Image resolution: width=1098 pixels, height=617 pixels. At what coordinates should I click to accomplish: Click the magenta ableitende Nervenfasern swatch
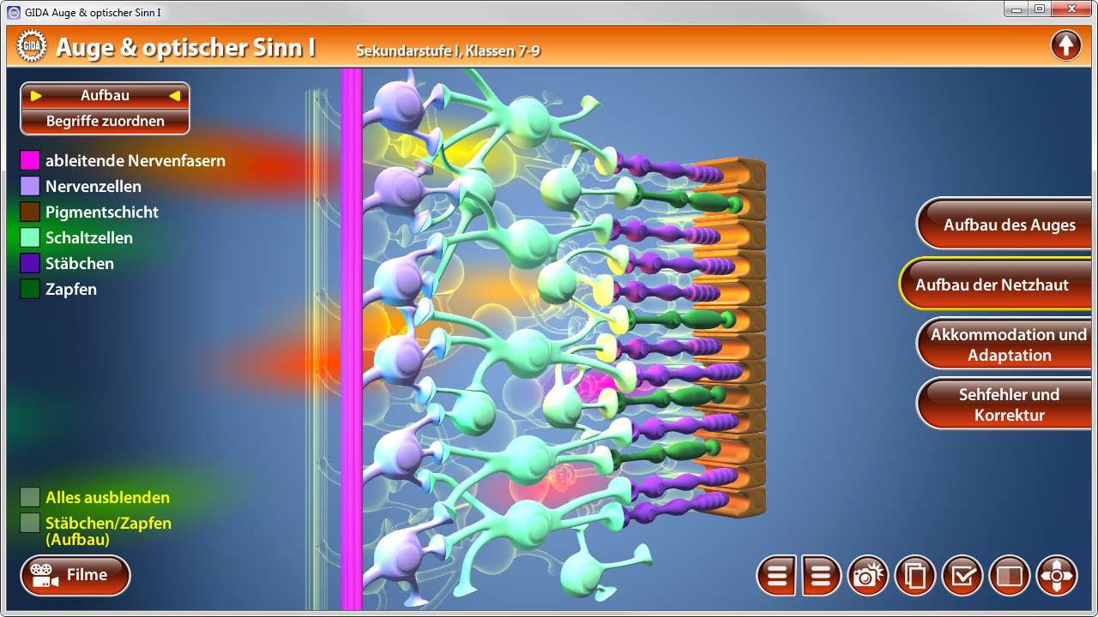[x=30, y=161]
